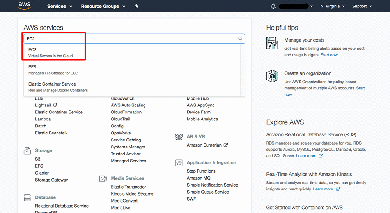Open Elastic Beanstalk service
The height and width of the screenshot is (213, 390).
[51, 133]
